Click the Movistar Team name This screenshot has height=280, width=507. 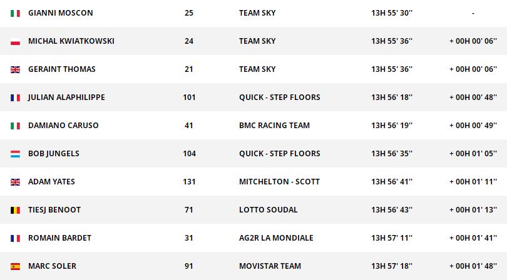270,266
